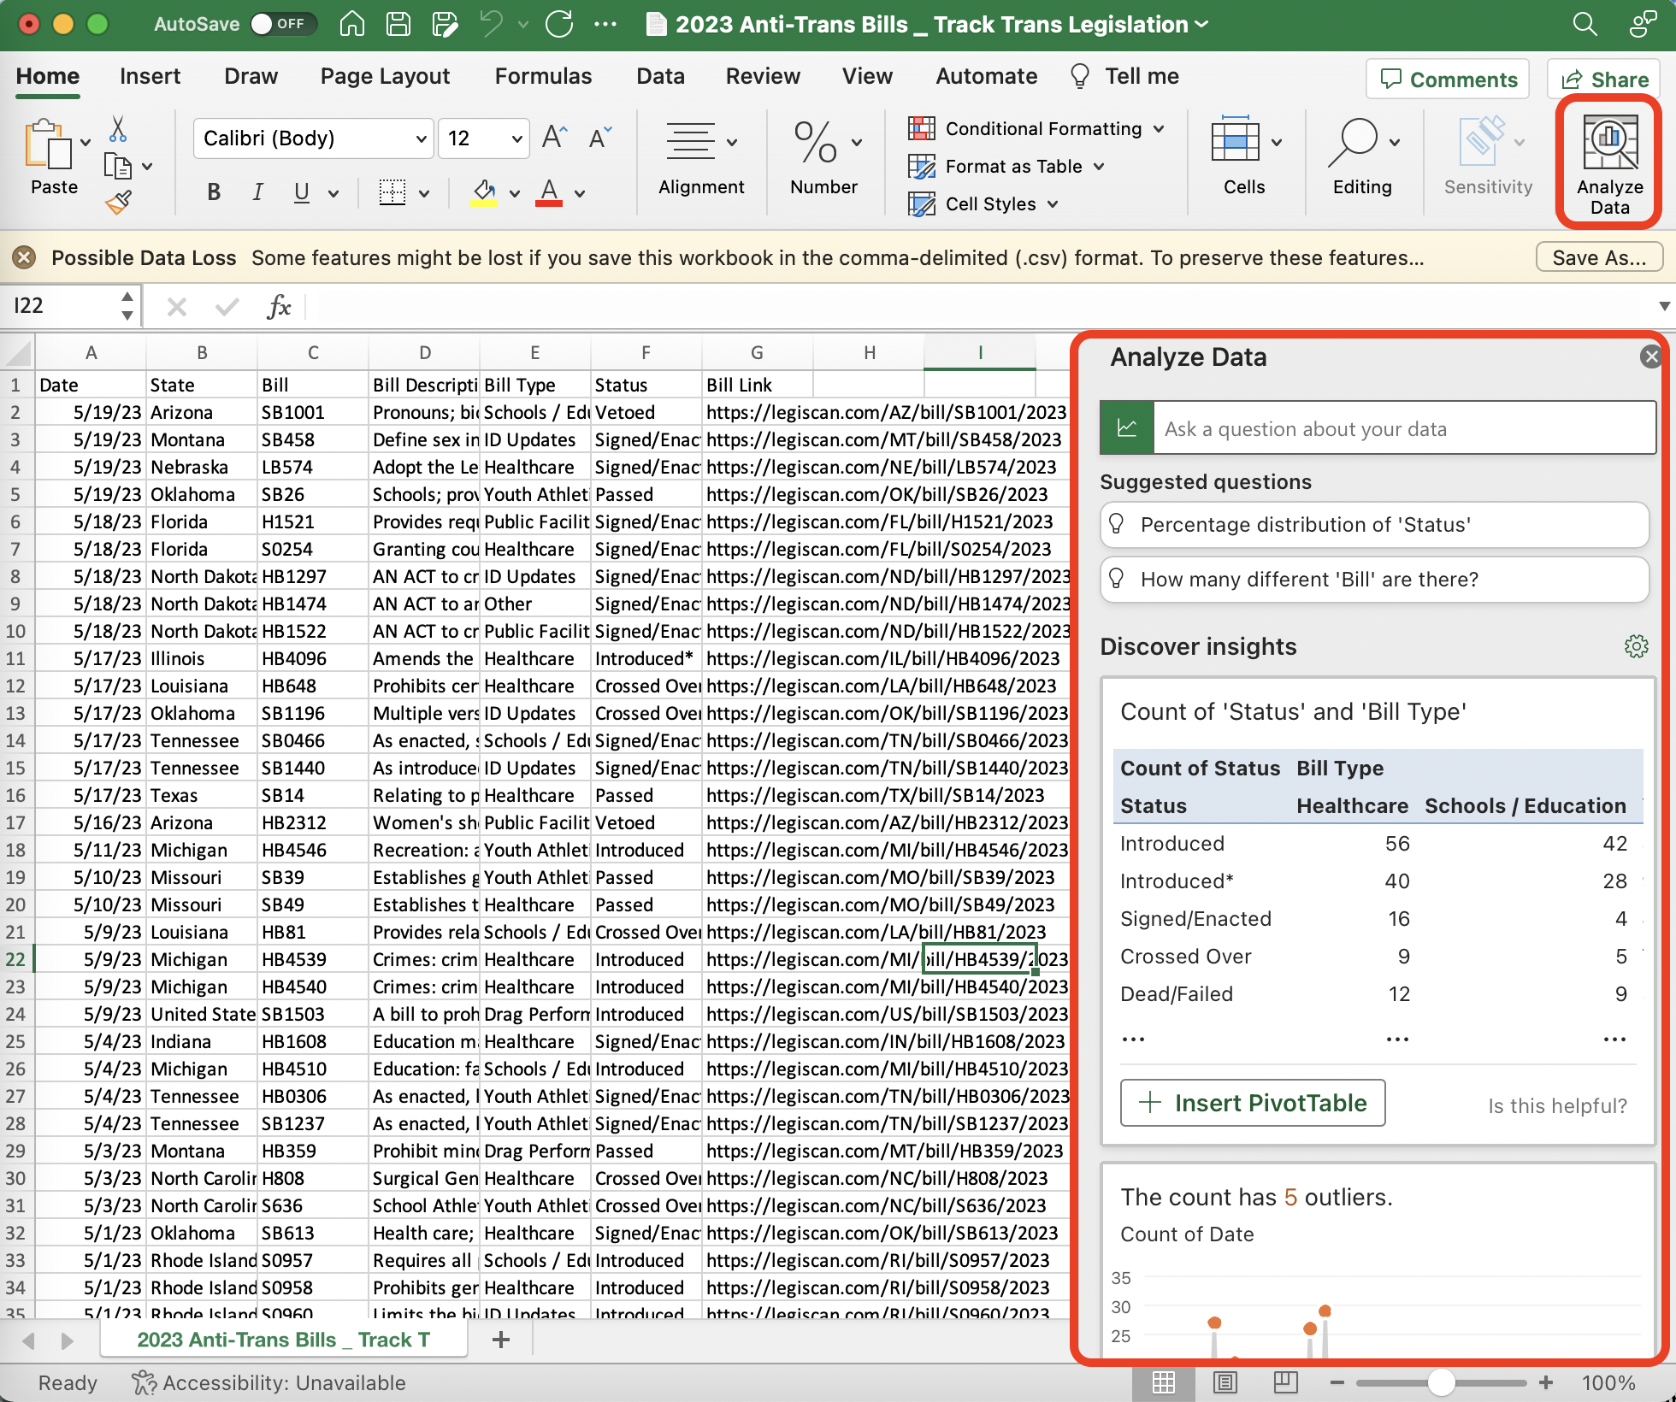Click the Insert PivotTable button

click(x=1253, y=1103)
